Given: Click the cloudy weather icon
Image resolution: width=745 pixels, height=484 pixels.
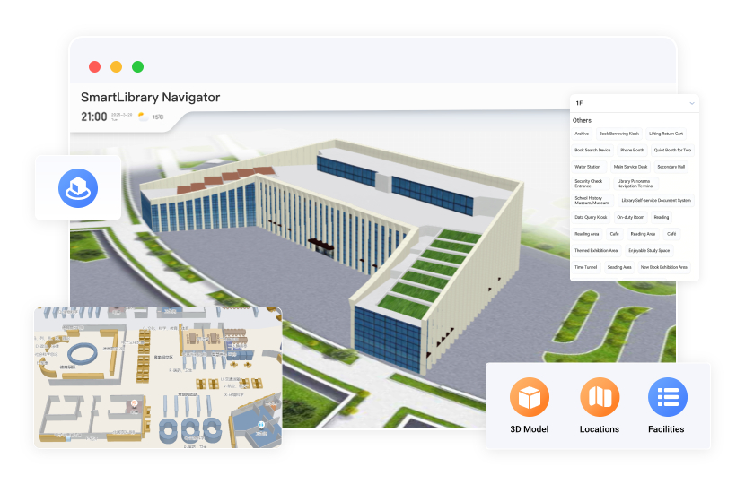Looking at the screenshot, I should [x=143, y=117].
